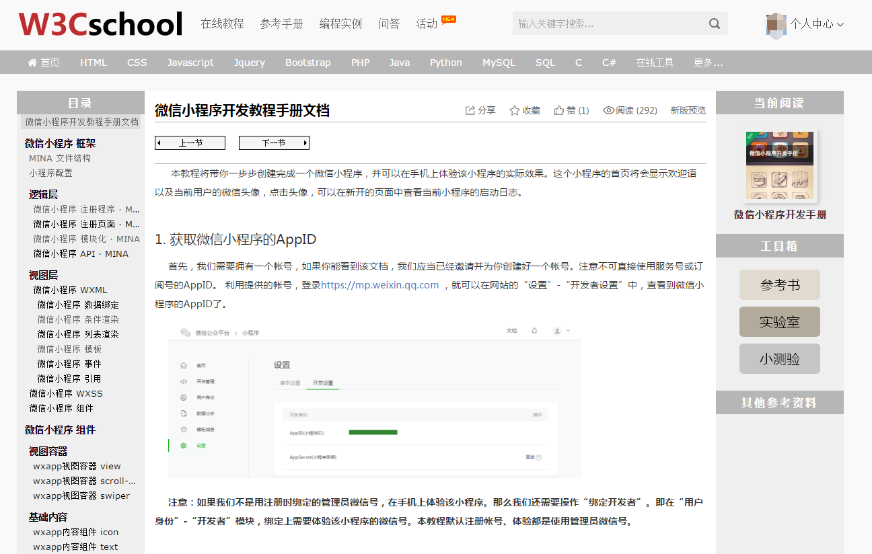Click the 微信小程序开发手册 book cover thumbnail
The image size is (872, 554).
point(780,166)
